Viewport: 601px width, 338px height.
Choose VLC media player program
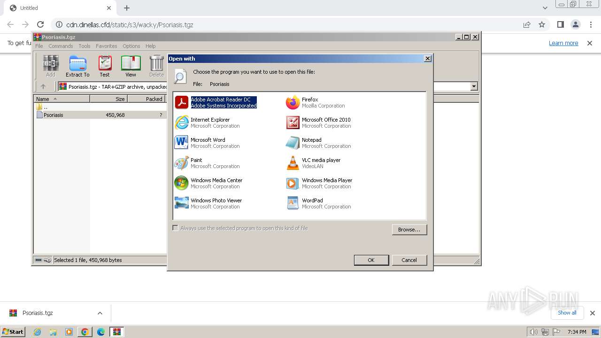click(313, 163)
